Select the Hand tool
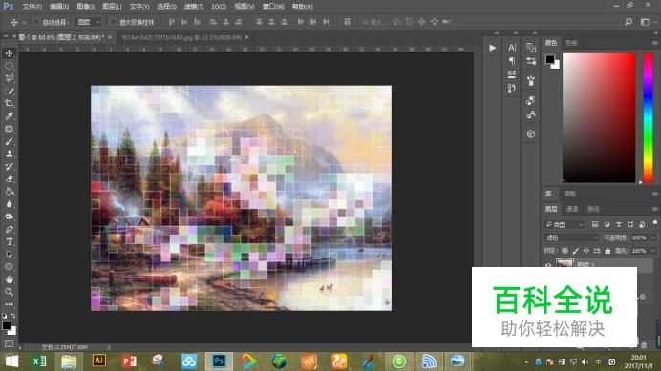The height and width of the screenshot is (371, 661). click(9, 279)
